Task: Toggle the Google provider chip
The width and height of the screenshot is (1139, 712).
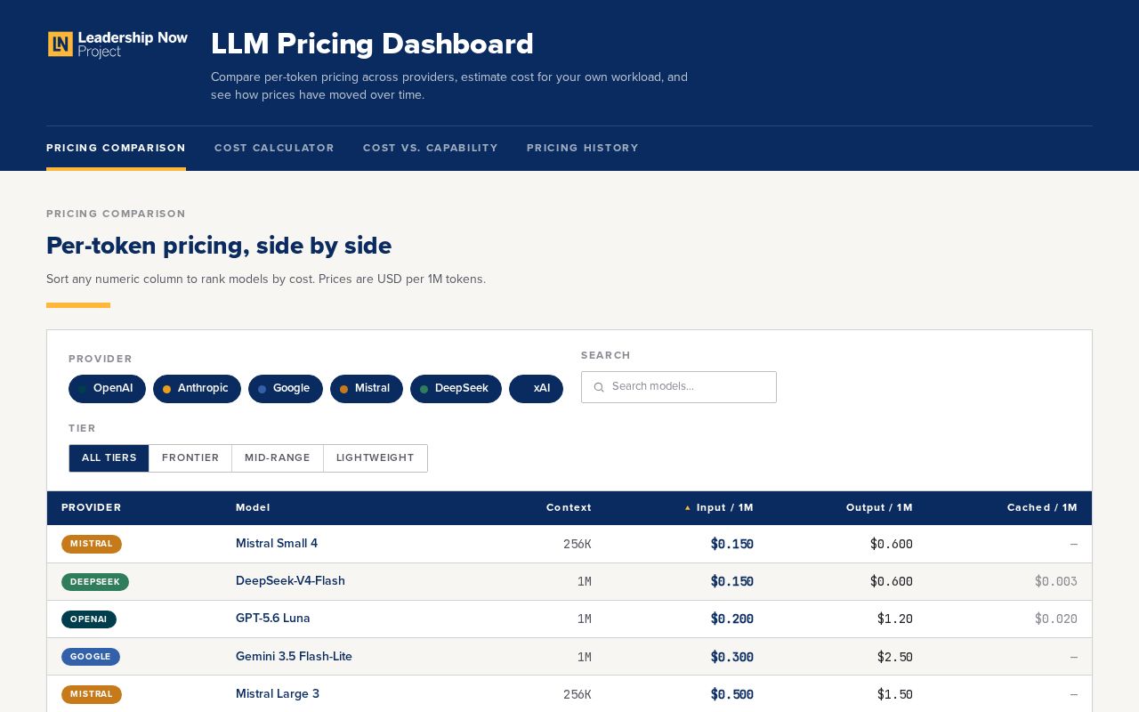Action: [286, 389]
